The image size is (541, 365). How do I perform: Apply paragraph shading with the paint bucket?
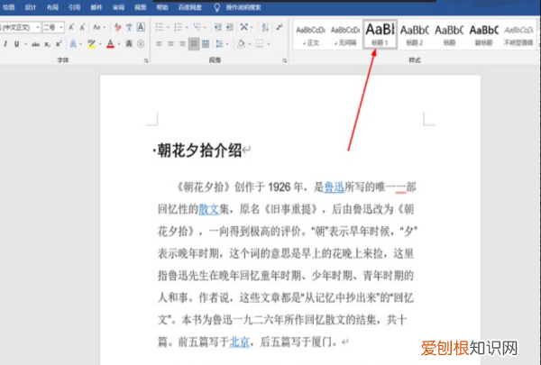pyautogui.click(x=241, y=44)
